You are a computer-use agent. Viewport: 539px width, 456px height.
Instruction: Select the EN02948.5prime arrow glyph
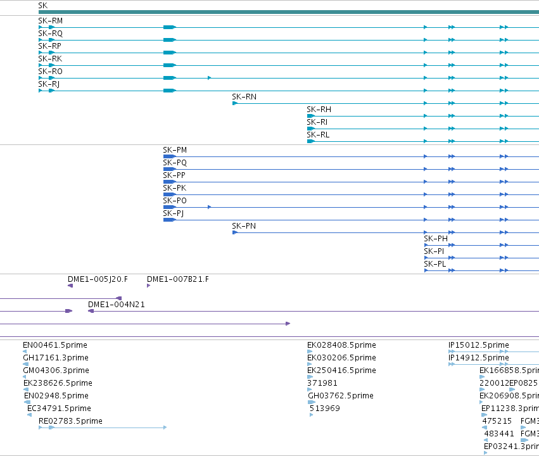click(x=27, y=402)
